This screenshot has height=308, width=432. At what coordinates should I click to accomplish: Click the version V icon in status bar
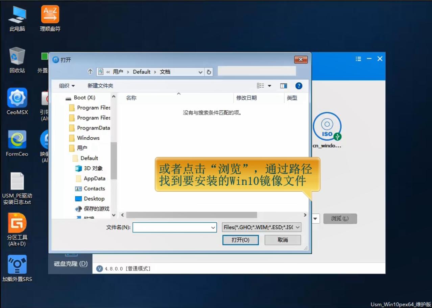coord(99,269)
